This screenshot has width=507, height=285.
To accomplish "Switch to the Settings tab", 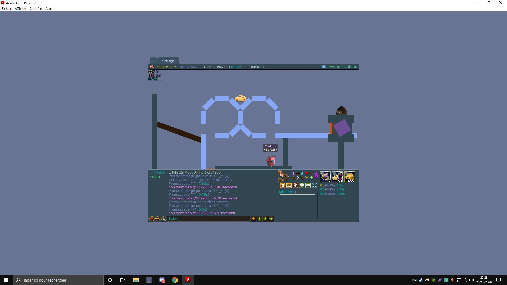I will coord(168,61).
